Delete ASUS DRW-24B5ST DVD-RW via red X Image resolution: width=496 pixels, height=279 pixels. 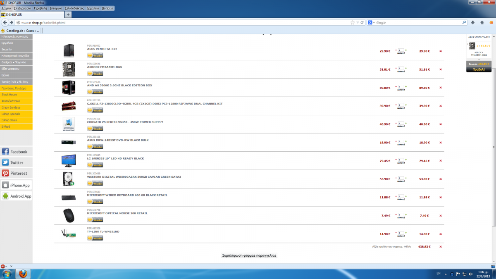(x=441, y=142)
